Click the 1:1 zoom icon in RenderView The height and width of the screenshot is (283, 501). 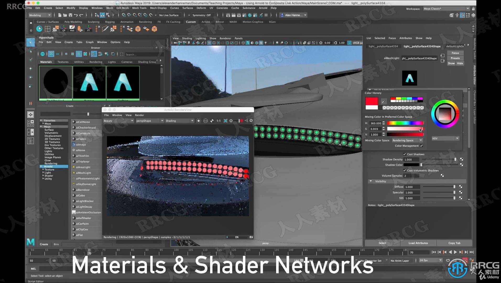pos(219,121)
